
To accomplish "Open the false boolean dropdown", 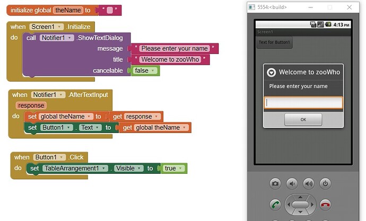I will [x=153, y=70].
